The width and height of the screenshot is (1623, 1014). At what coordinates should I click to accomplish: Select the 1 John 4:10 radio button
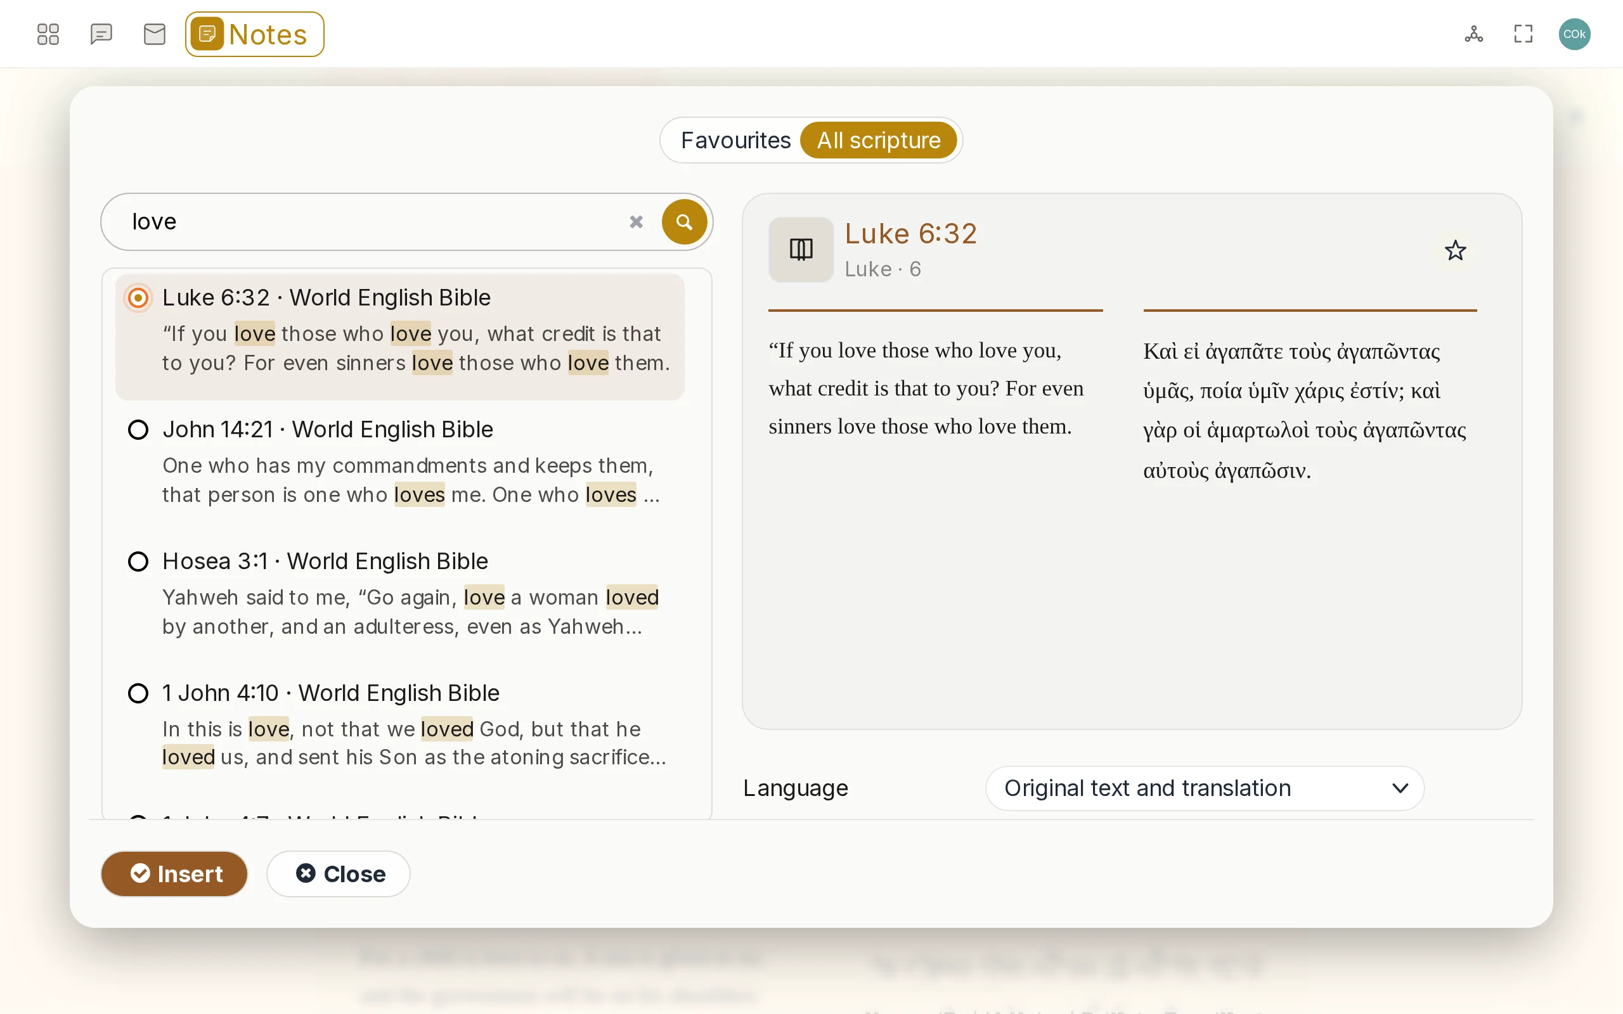click(x=138, y=693)
